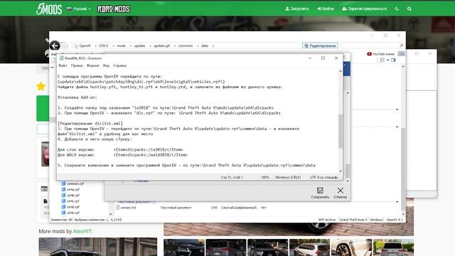Select version.txt in OpenIV file list

(x=126, y=208)
